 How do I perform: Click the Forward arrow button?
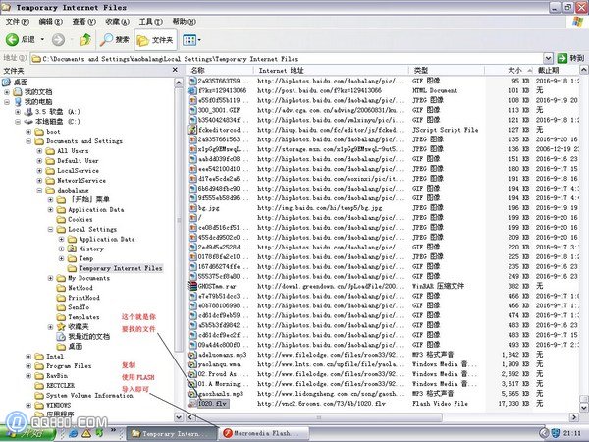click(x=58, y=40)
